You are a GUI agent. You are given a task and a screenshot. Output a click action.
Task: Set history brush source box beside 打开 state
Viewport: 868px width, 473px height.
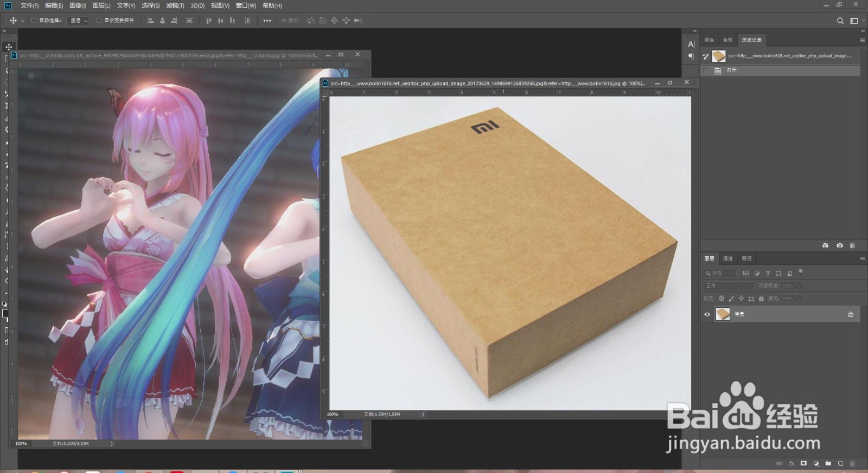tap(706, 71)
